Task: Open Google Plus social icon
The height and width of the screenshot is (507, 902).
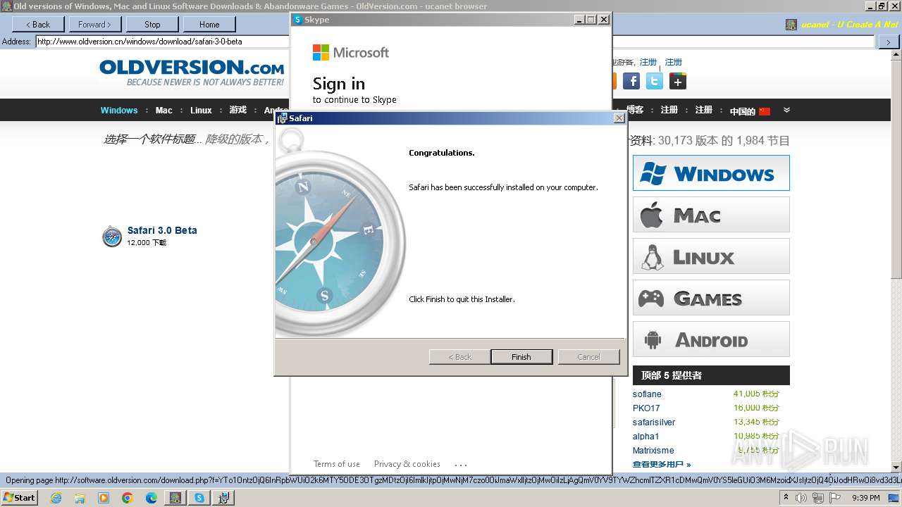Action: [678, 82]
